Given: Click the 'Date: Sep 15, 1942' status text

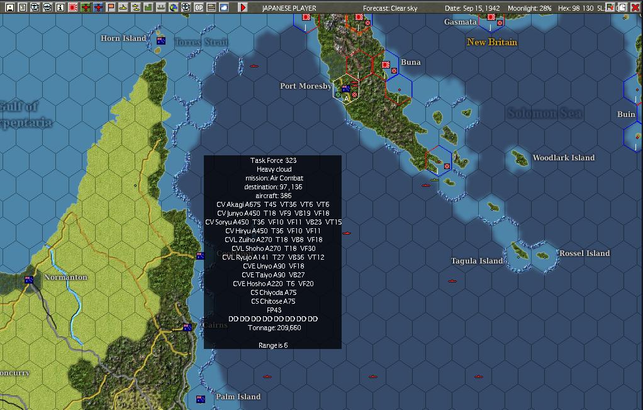Looking at the screenshot, I should 472,8.
